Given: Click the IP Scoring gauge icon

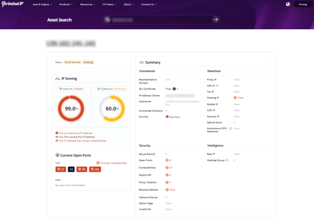Looking at the screenshot, I should coord(58,79).
